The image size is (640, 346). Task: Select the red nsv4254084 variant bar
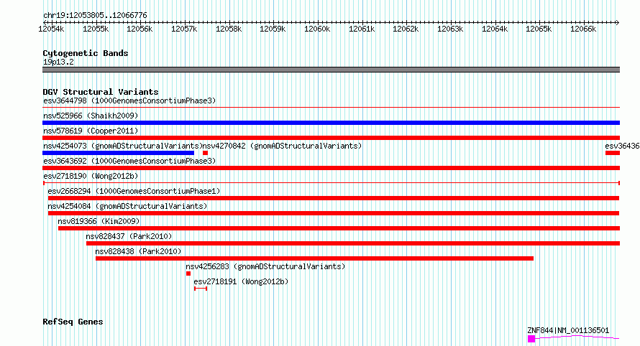tap(334, 213)
